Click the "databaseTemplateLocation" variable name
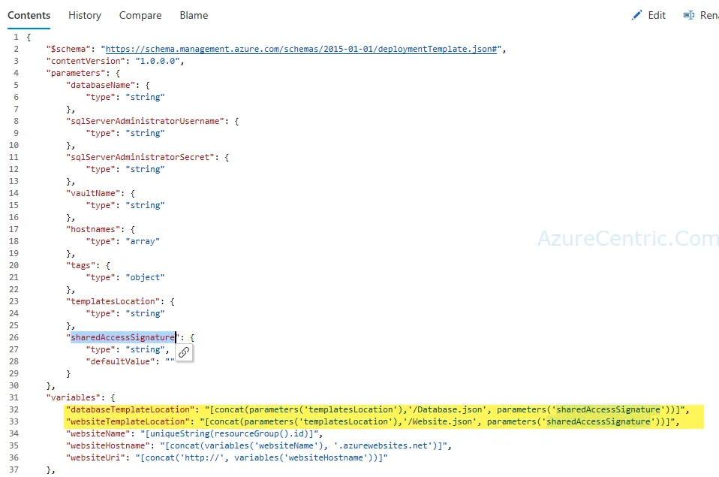The image size is (719, 477). point(131,409)
